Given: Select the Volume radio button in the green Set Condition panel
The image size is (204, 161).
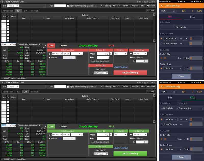Looking at the screenshot, I should point(50,139).
